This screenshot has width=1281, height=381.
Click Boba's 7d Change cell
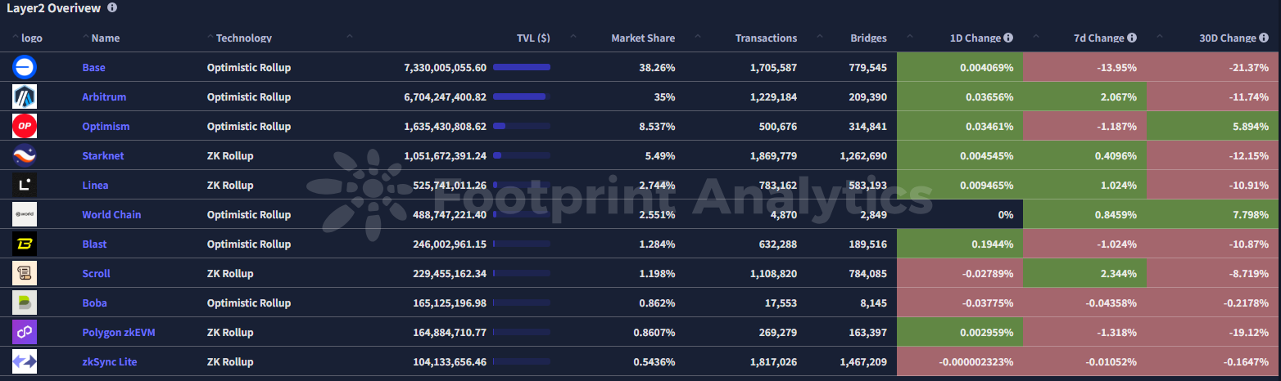tap(1084, 303)
